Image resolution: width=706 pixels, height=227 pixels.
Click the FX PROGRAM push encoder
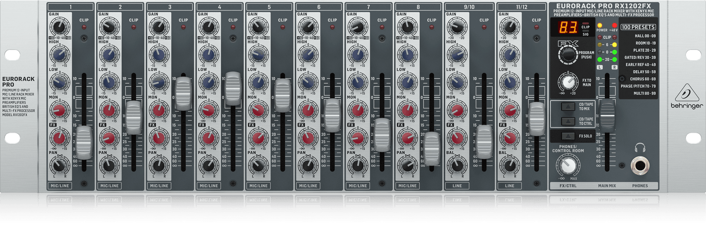568,55
